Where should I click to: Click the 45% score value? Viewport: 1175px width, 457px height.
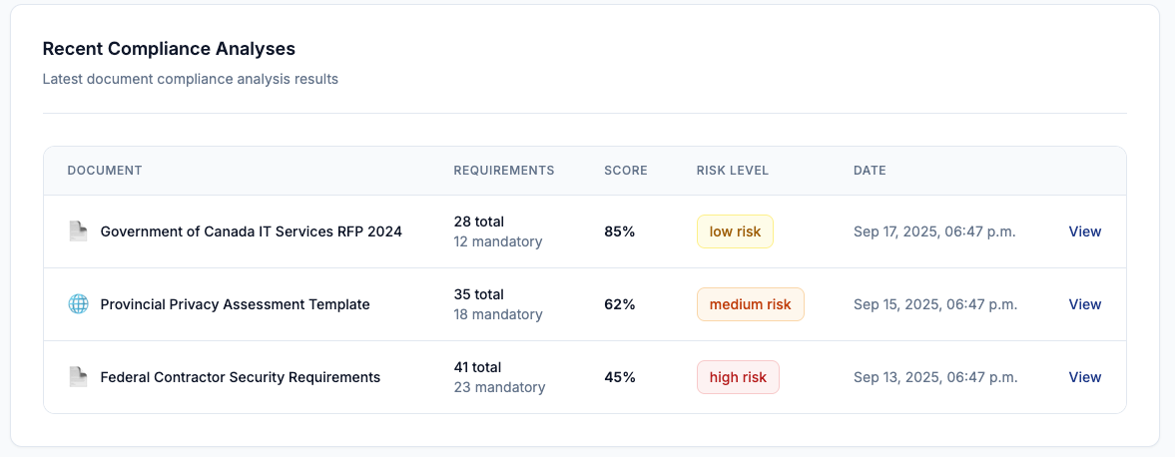click(620, 377)
